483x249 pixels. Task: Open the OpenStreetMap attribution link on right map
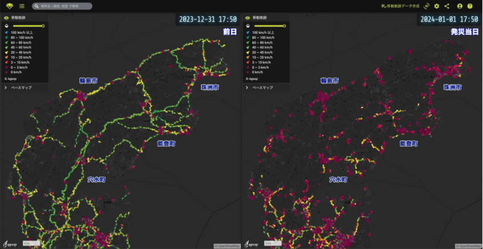tap(469, 246)
